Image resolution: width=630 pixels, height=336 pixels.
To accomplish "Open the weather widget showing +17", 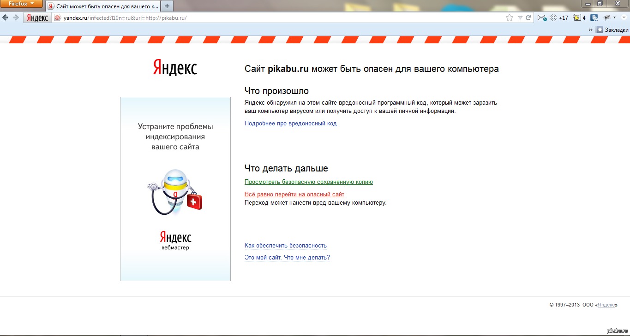I will (x=559, y=18).
